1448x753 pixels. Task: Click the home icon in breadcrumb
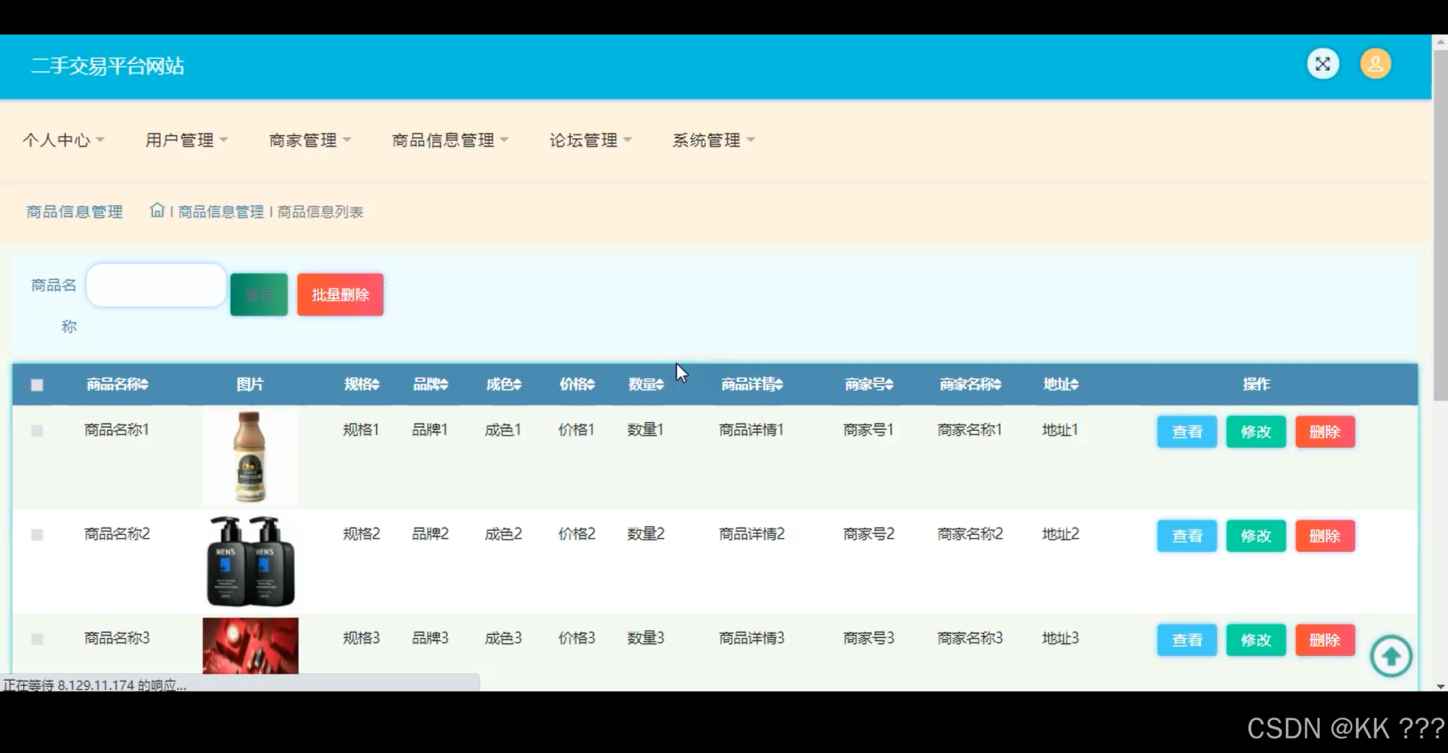[157, 210]
